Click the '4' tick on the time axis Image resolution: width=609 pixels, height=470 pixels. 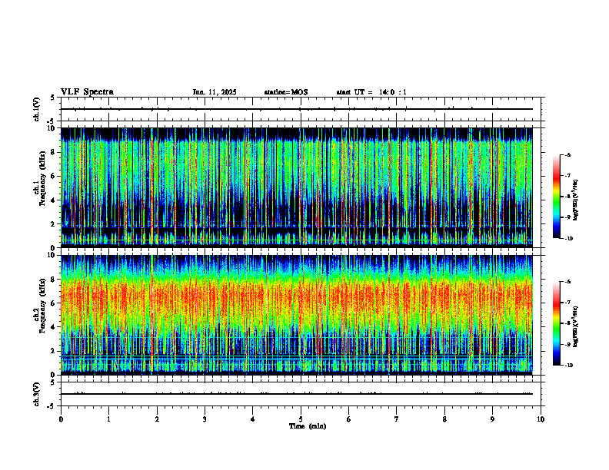click(253, 419)
